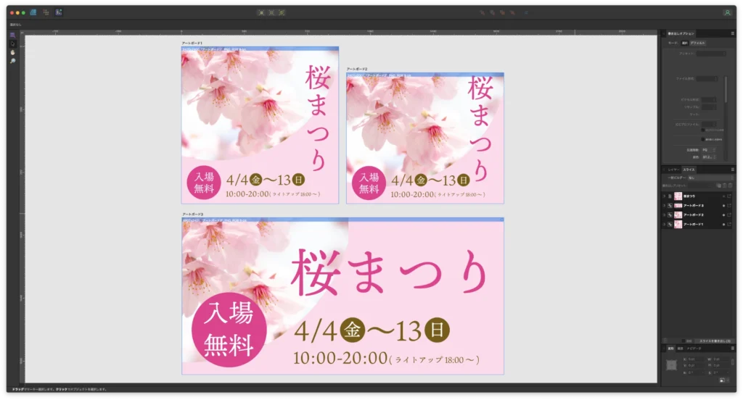This screenshot has height=400, width=743.
Task: Click the アートボード2 slice thumbnail
Action: pyautogui.click(x=678, y=215)
